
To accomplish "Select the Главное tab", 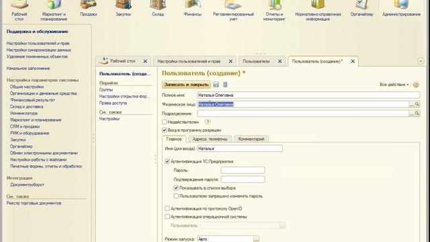I will (174, 139).
